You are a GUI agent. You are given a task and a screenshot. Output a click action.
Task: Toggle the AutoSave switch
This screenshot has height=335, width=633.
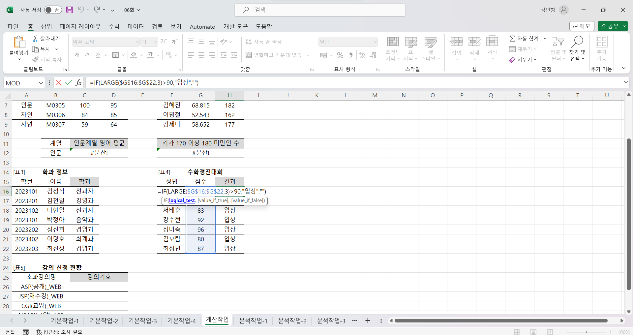(x=52, y=10)
